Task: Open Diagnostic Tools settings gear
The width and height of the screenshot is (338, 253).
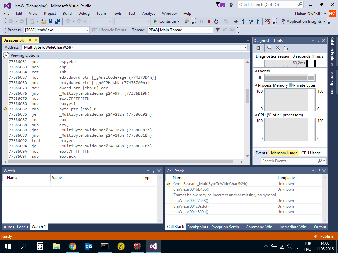Action: [x=258, y=48]
